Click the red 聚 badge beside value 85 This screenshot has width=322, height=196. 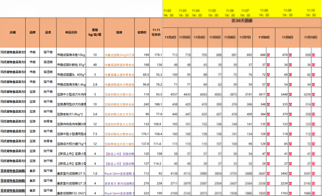[x=290, y=144]
